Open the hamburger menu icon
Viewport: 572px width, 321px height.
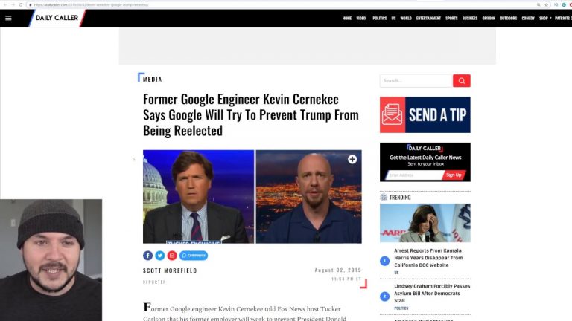coord(8,18)
